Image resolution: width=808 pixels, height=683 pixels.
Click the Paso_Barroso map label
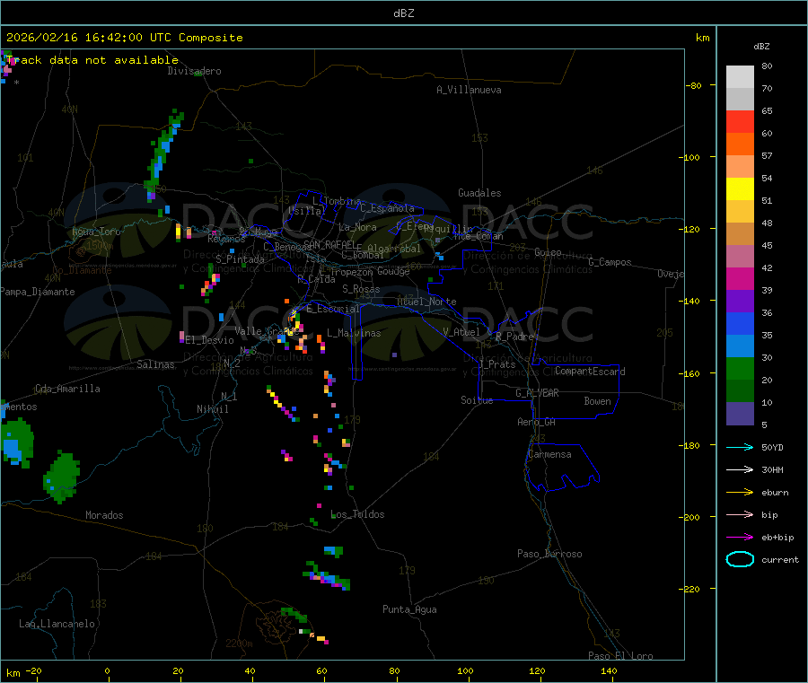[549, 554]
